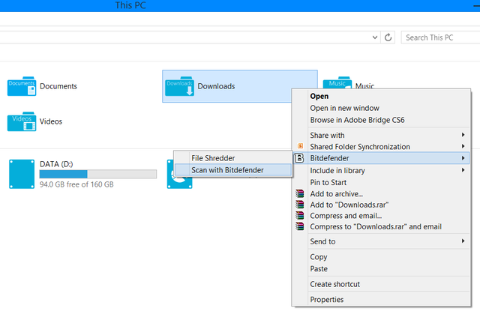Viewport: 480px width, 320px height.
Task: Expand Shared Folder Synchronization submenu arrow
Action: click(x=463, y=146)
